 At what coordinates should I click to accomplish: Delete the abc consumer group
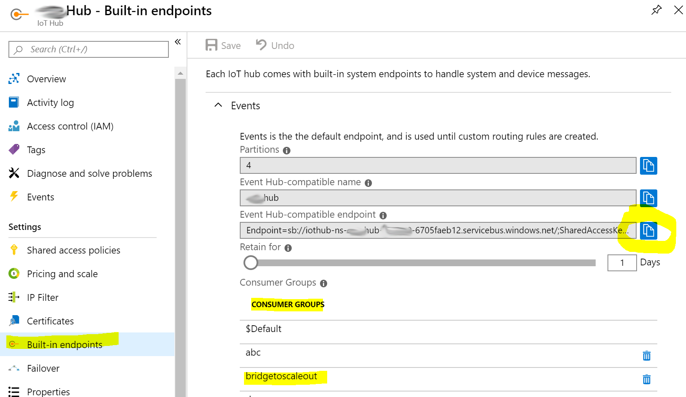tap(646, 356)
